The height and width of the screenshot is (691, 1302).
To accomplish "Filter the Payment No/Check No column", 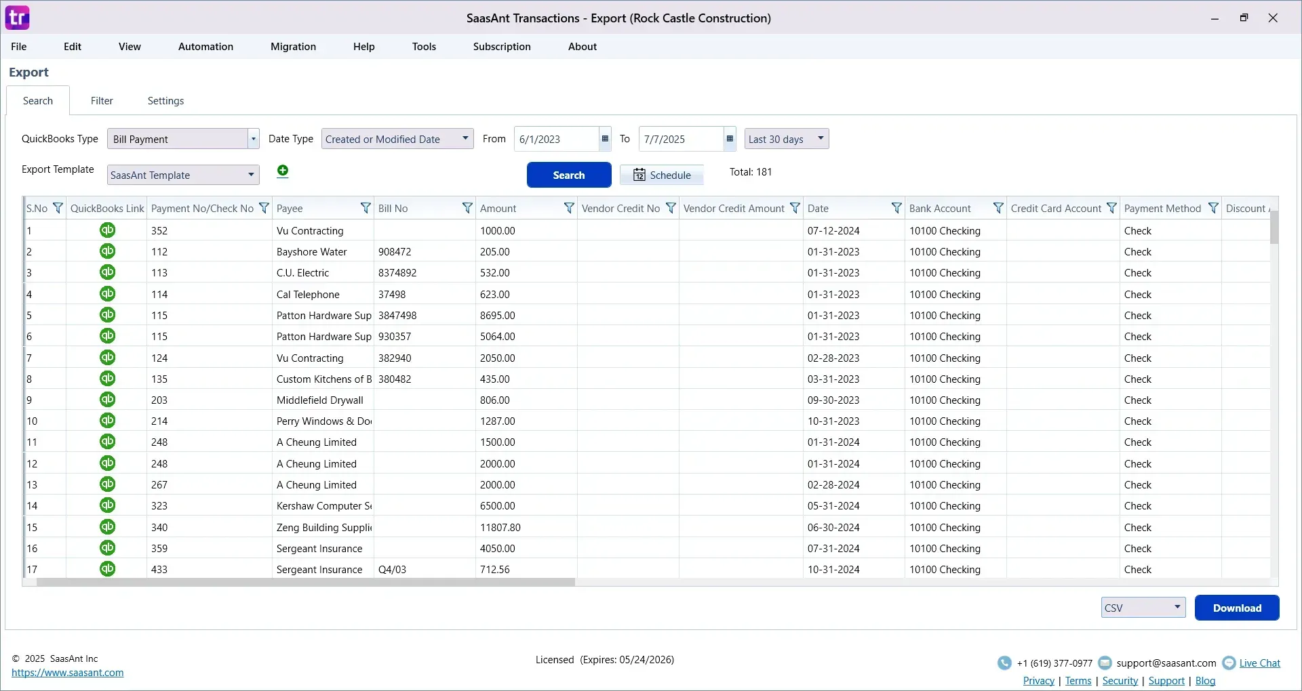I will coord(264,208).
